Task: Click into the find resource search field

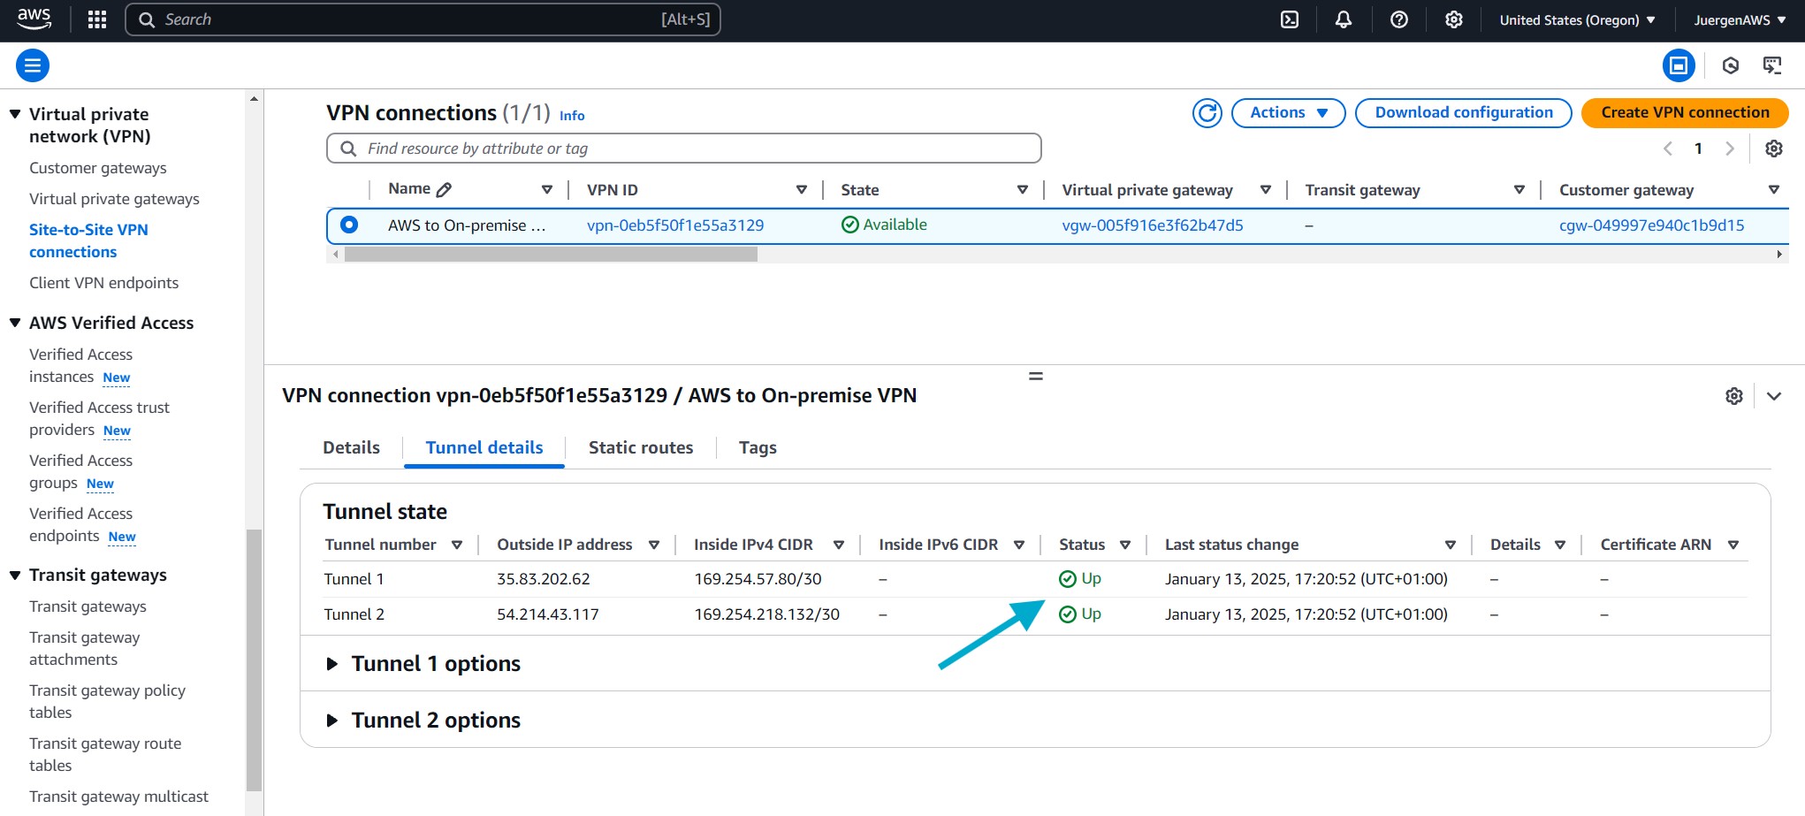Action: point(684,149)
